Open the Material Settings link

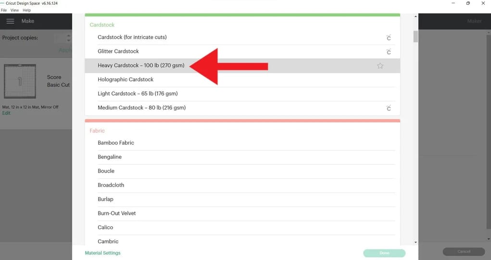tap(102, 253)
